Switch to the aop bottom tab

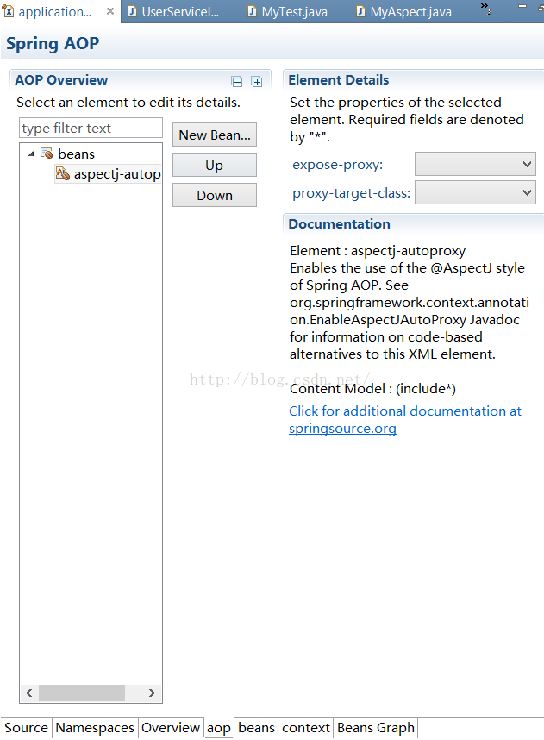[x=219, y=728]
